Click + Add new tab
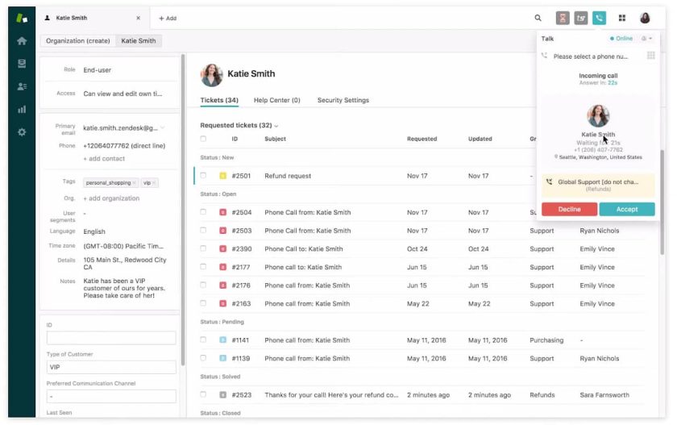Image resolution: width=677 pixels, height=425 pixels. [x=168, y=18]
